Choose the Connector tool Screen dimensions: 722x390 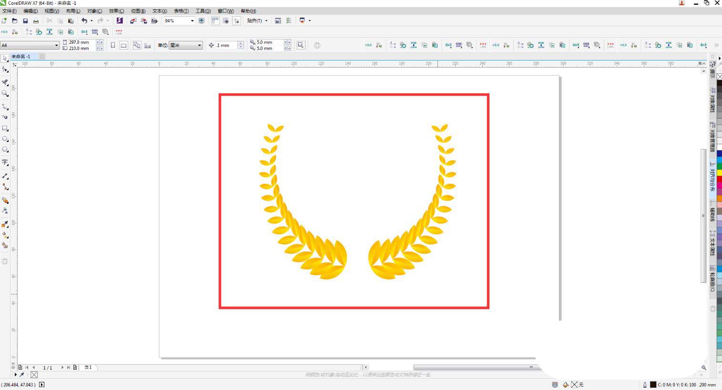(5, 187)
